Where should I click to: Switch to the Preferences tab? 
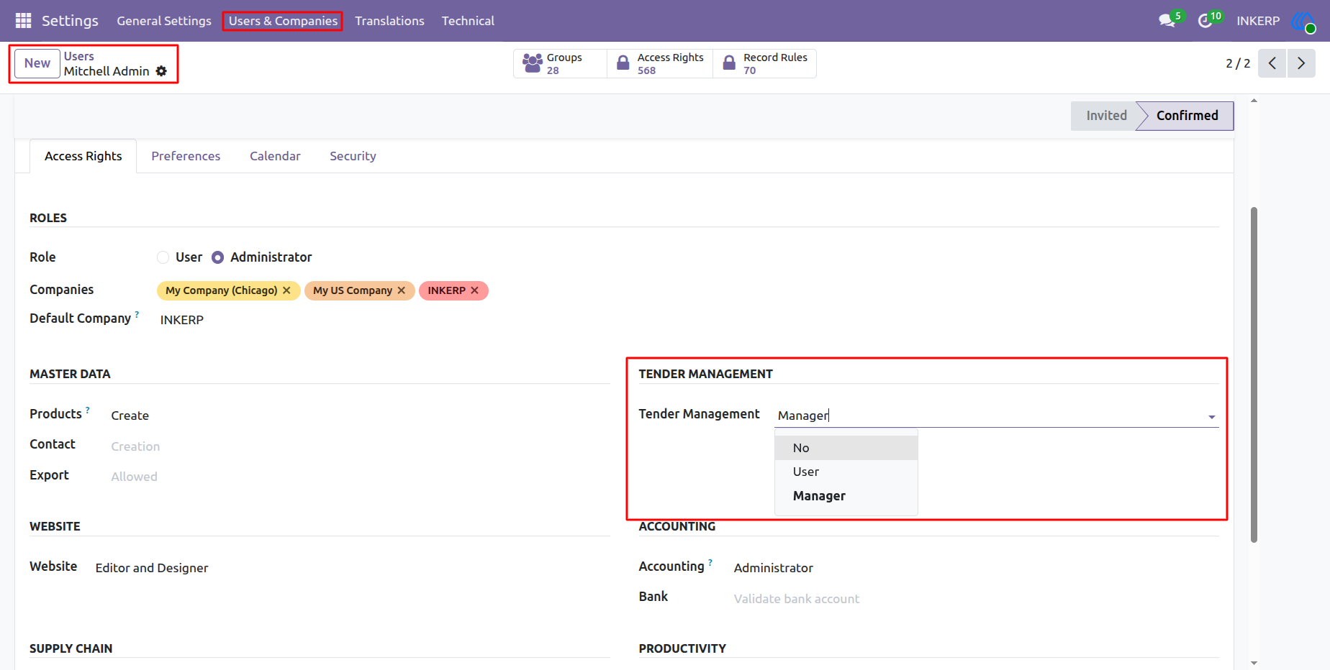[x=186, y=156]
